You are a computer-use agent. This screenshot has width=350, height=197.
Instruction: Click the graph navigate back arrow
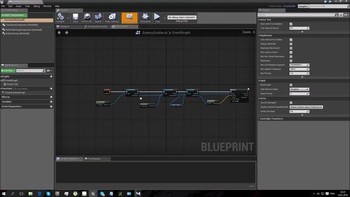[59, 33]
